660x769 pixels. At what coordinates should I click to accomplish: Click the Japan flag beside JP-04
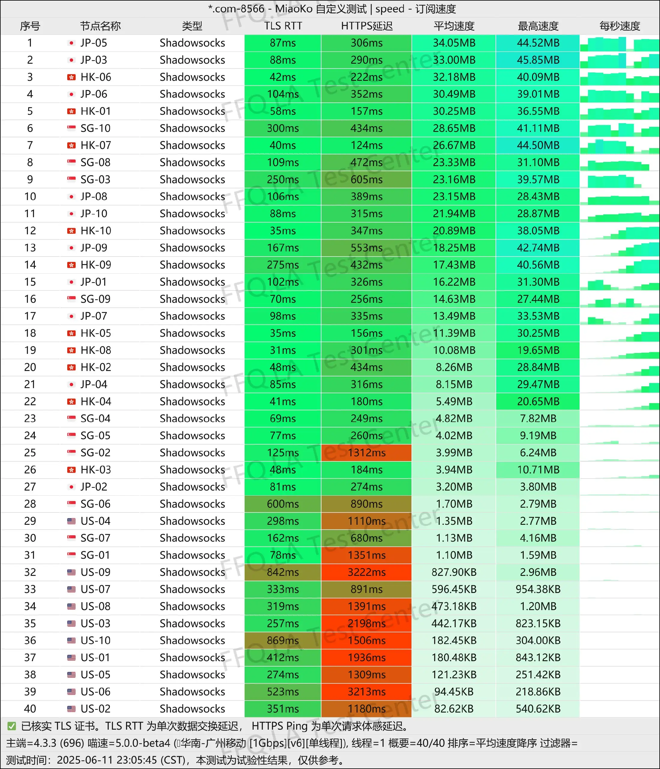click(71, 384)
